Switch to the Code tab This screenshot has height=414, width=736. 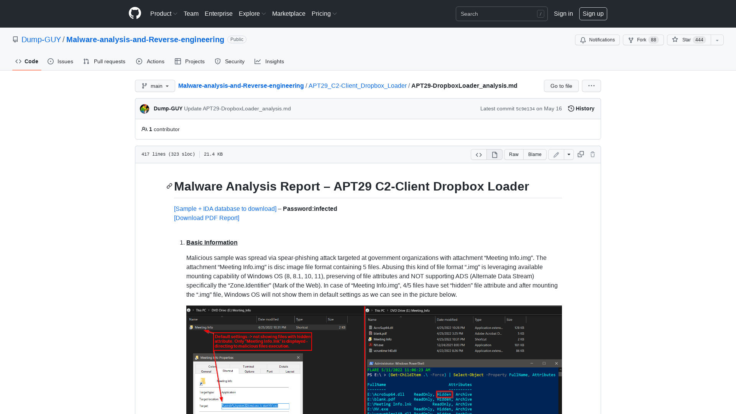coord(27,61)
